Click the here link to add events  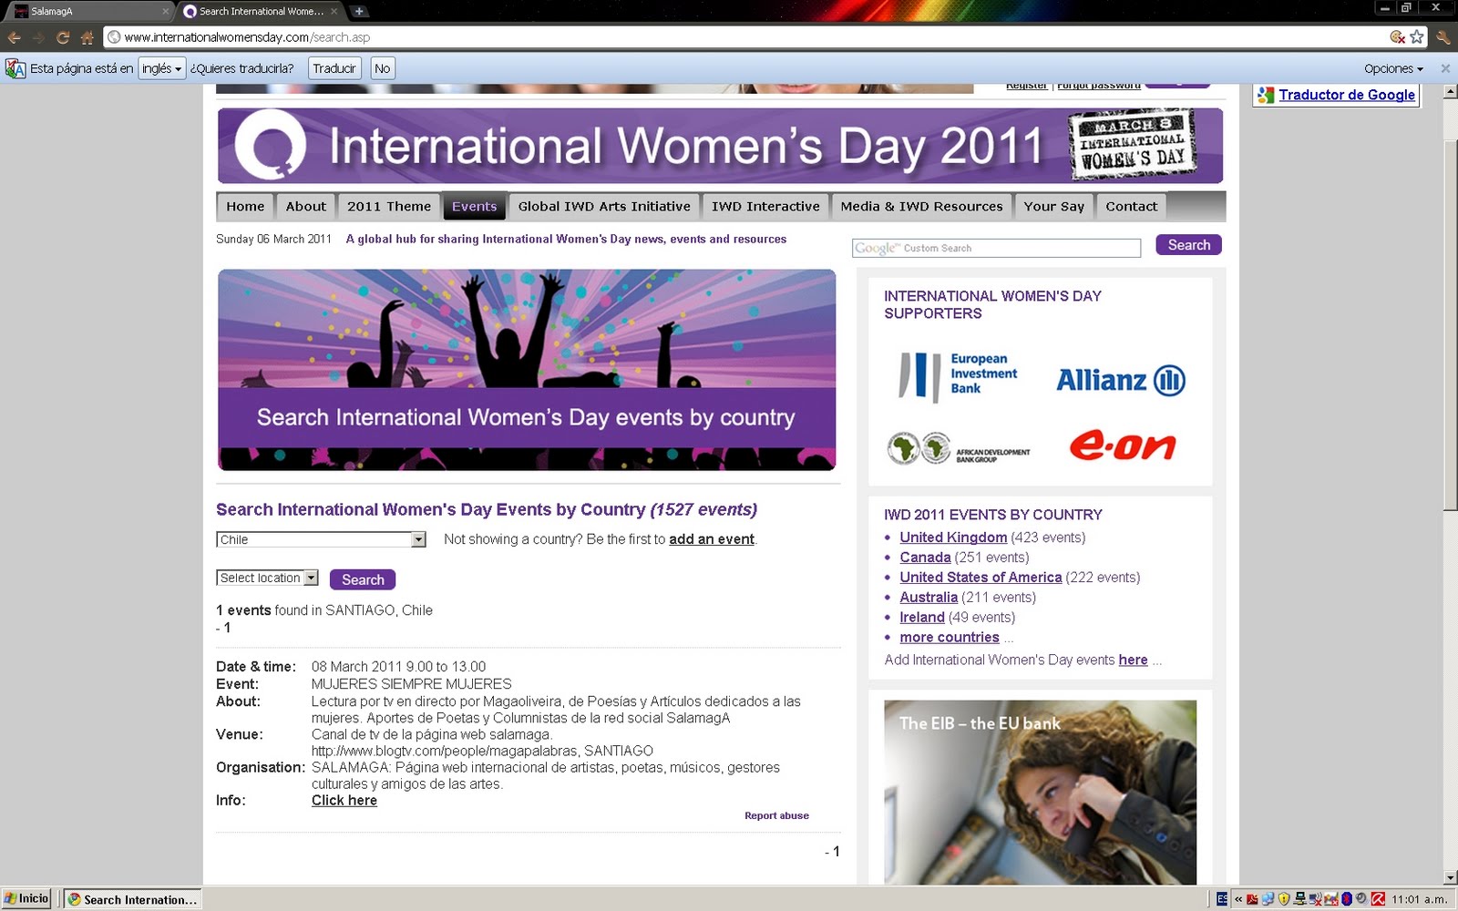click(1133, 660)
